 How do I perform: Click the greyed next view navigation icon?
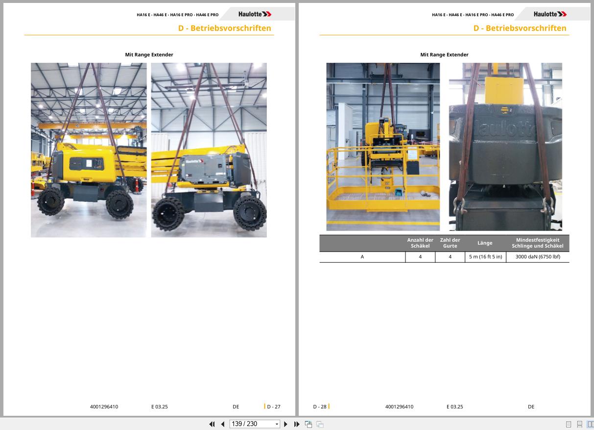(320, 424)
